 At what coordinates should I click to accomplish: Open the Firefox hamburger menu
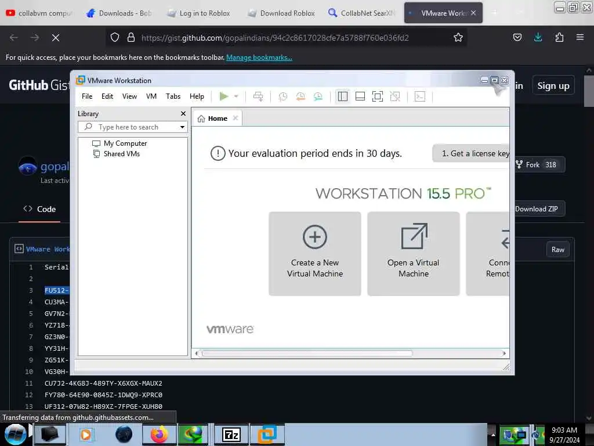[580, 38]
